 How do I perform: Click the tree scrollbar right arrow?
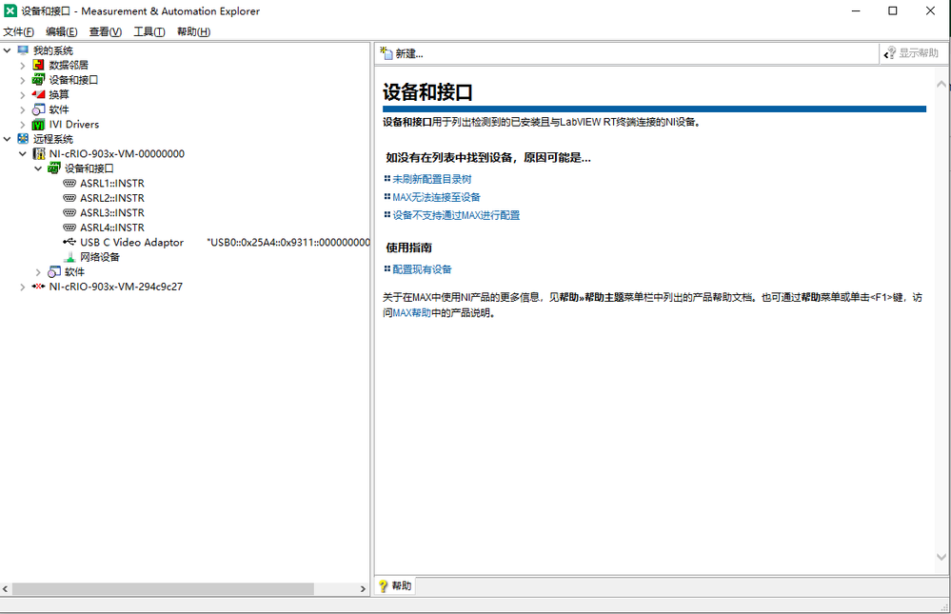[363, 589]
